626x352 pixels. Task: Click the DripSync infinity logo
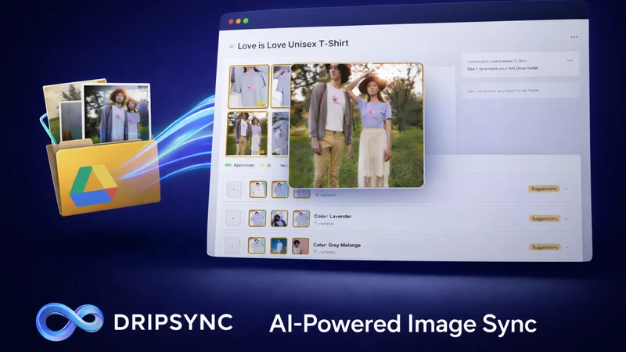[70, 321]
